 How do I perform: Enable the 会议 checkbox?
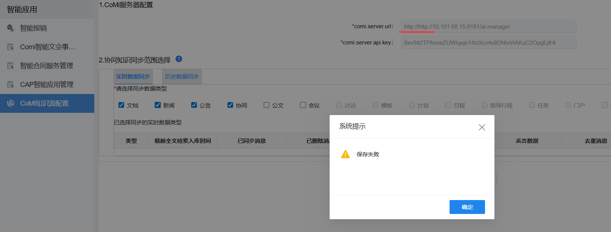(x=302, y=105)
